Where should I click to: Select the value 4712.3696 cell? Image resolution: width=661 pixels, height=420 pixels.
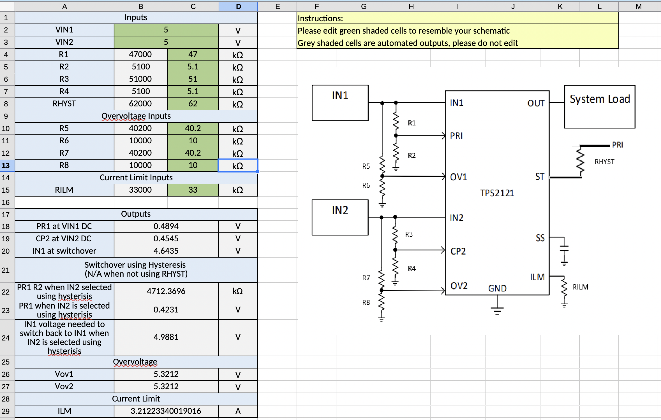click(x=166, y=292)
